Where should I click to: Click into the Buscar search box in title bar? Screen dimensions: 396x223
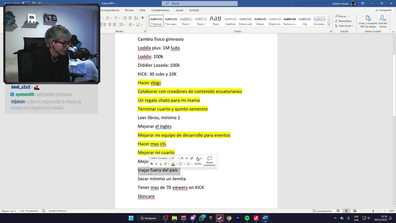pos(200,3)
